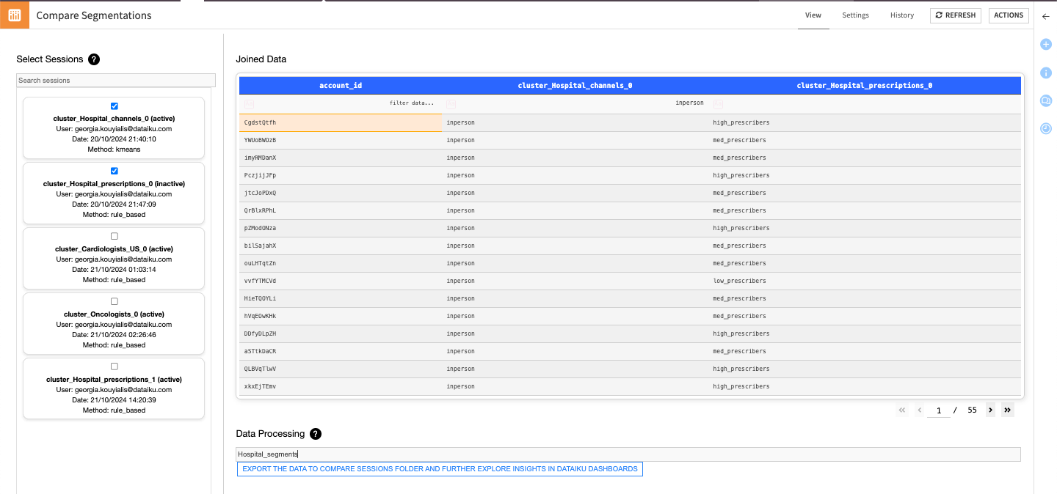Click the blue plus icon in sidebar
The width and height of the screenshot is (1057, 494).
[1046, 45]
